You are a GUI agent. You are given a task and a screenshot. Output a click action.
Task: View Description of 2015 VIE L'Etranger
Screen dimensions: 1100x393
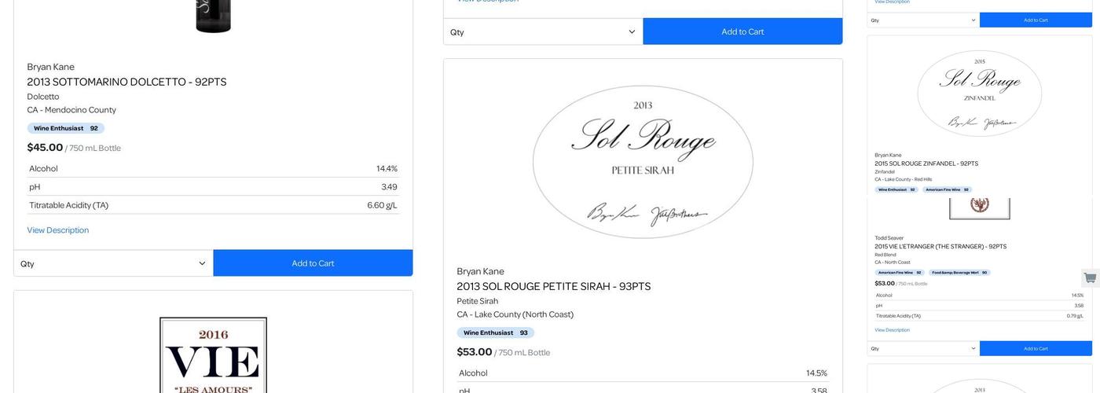pyautogui.click(x=892, y=330)
